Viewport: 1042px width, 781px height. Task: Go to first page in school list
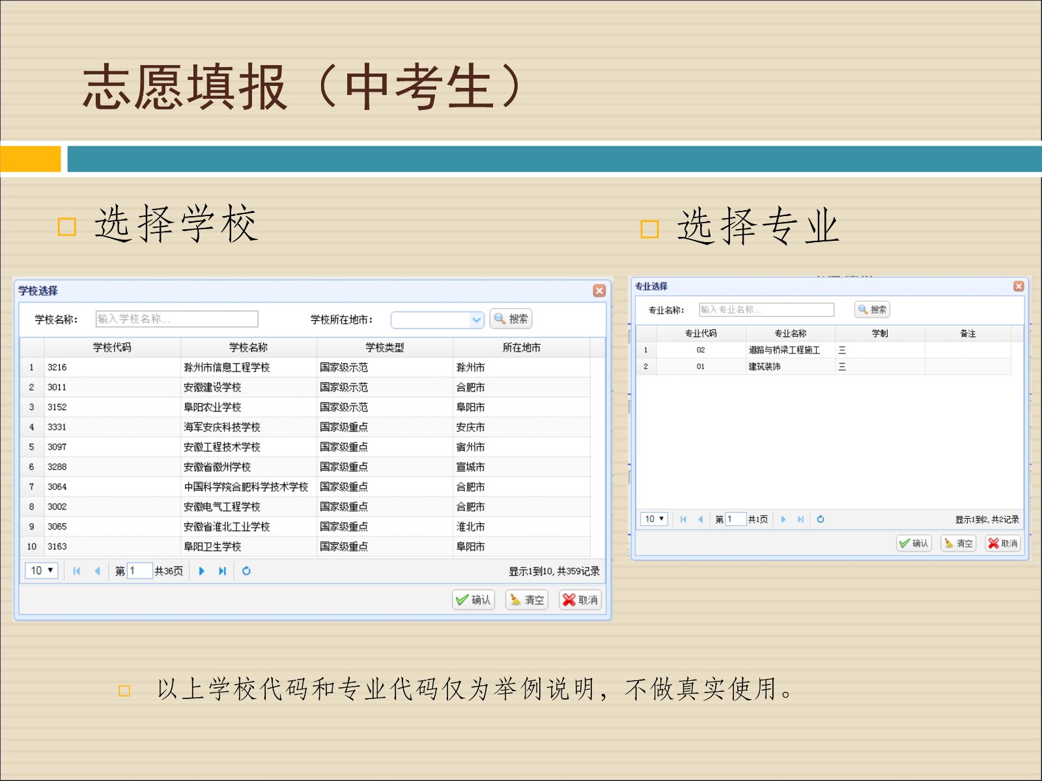(77, 571)
